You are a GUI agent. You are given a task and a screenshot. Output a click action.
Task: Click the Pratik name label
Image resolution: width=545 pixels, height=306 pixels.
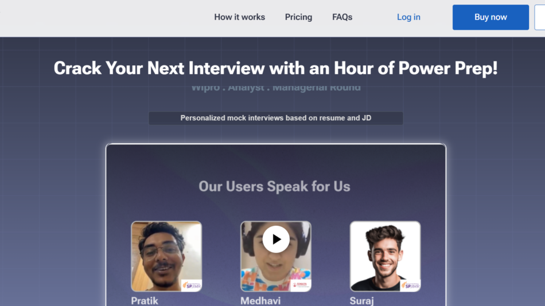click(145, 301)
